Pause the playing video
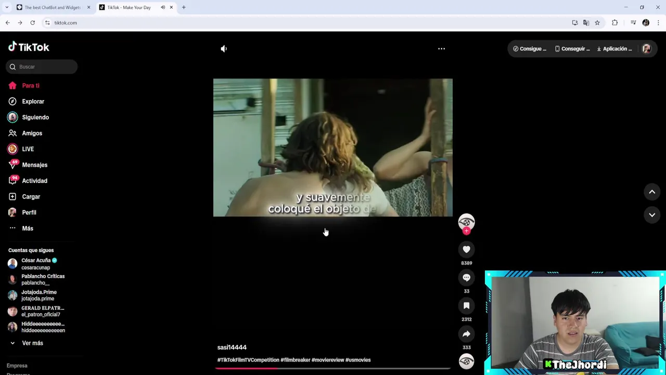666x375 pixels. click(333, 147)
